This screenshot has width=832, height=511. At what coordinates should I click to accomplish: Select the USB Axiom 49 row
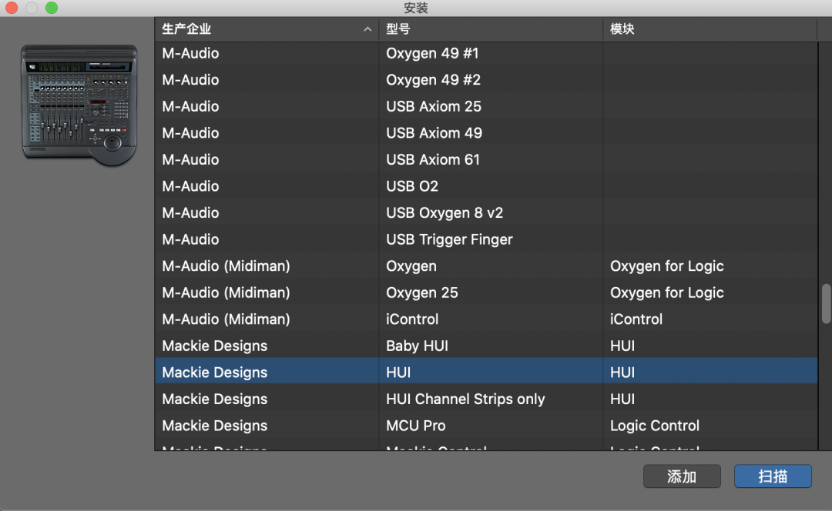486,132
